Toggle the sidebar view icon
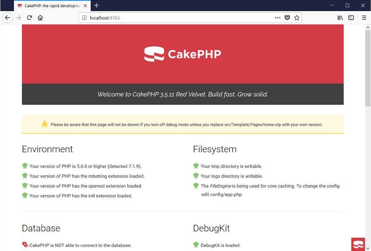Image resolution: width=371 pixels, height=251 pixels. [x=351, y=18]
